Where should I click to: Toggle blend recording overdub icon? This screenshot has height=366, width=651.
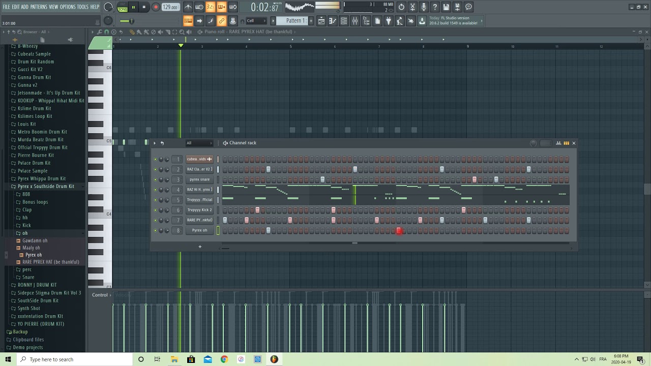(x=222, y=7)
